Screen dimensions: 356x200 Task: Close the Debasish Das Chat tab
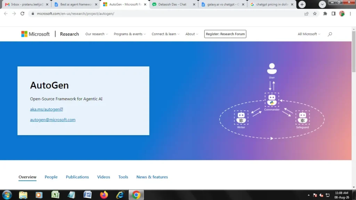194,4
